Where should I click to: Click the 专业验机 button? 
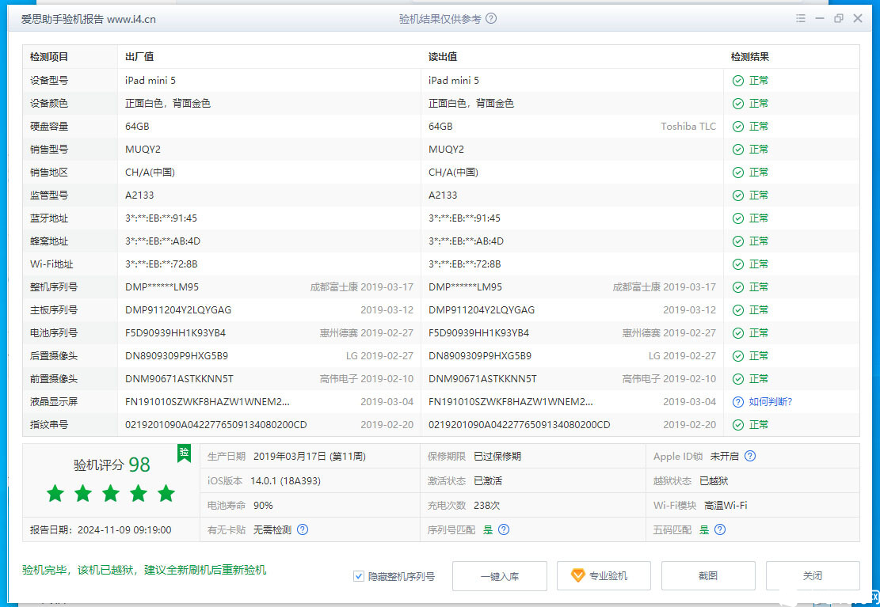pos(604,576)
